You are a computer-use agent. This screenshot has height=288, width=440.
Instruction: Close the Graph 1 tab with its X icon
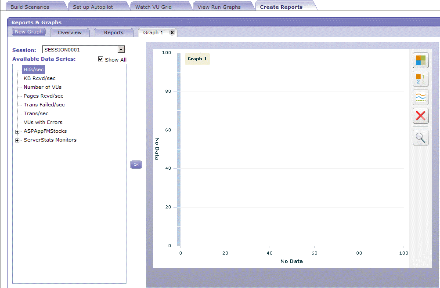(172, 32)
